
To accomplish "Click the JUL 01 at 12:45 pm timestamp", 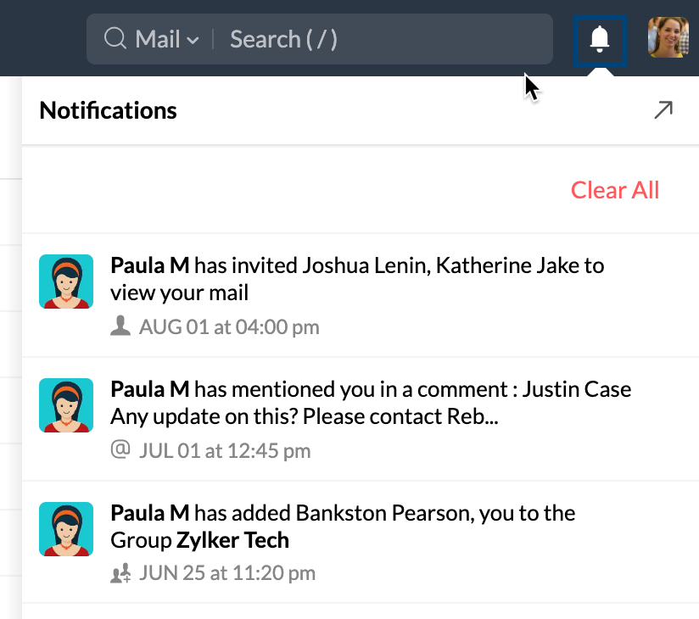I will click(x=225, y=450).
